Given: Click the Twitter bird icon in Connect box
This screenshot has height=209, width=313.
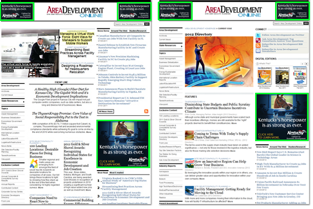Looking at the screenshot, I should coord(258,35).
